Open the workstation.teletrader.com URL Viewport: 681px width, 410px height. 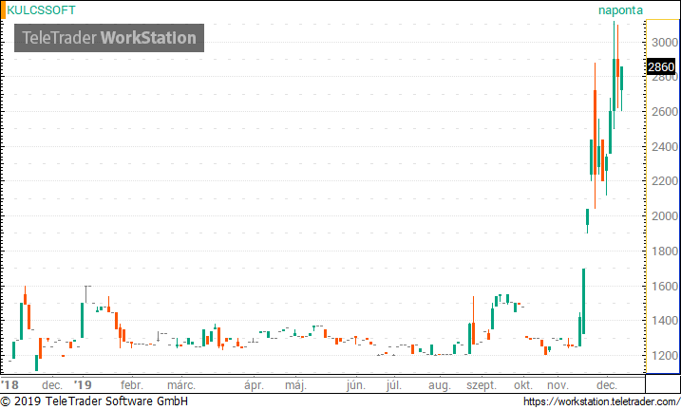601,401
